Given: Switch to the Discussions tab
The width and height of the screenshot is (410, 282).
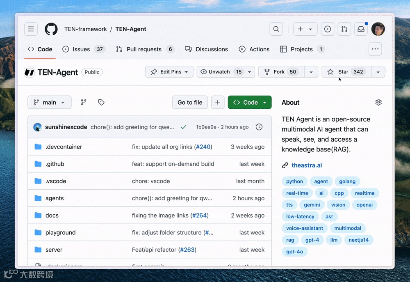Looking at the screenshot, I should [206, 49].
